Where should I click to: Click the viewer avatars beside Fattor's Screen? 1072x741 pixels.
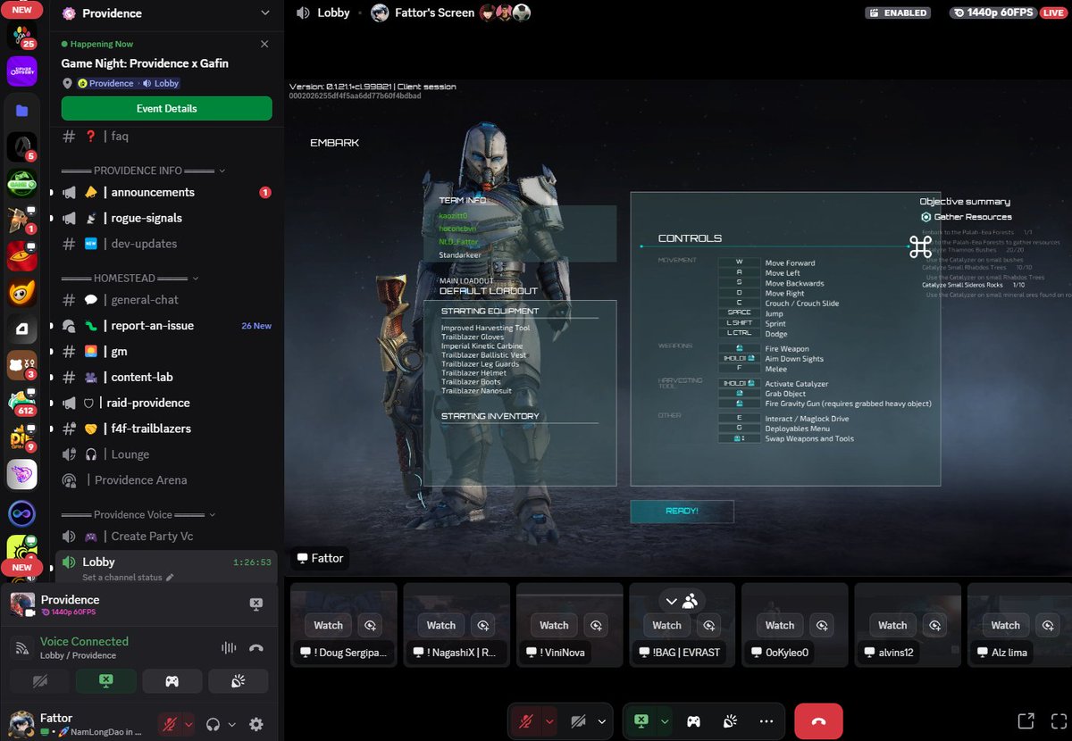tap(505, 13)
